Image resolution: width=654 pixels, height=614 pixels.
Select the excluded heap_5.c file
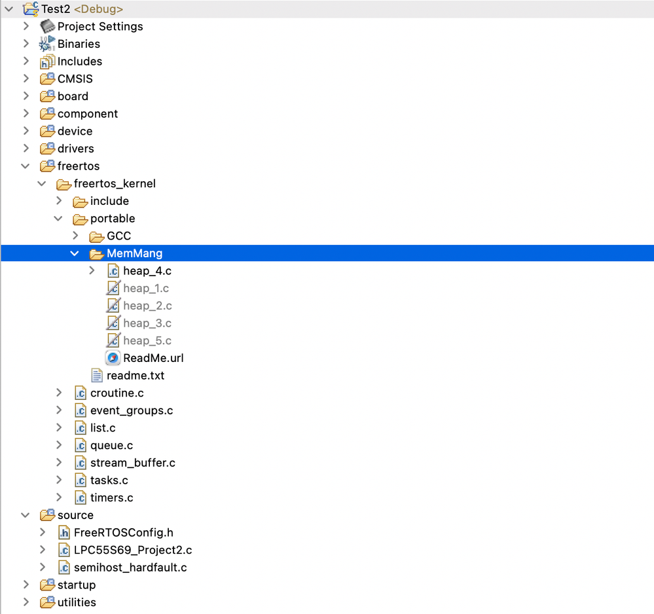click(x=147, y=341)
